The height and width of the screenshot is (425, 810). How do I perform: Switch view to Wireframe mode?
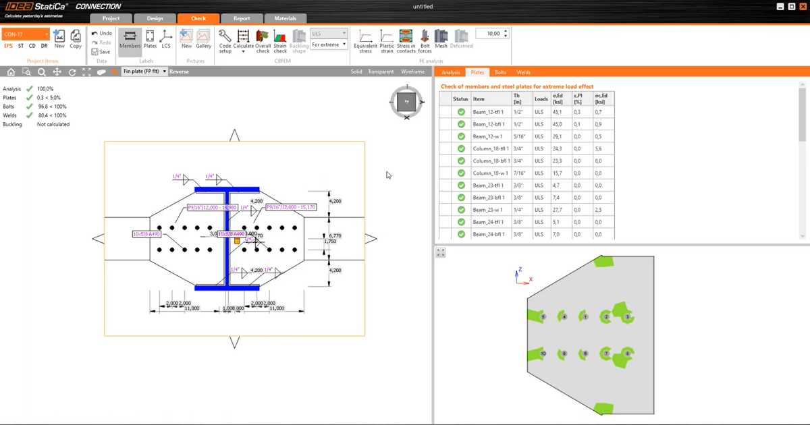tap(412, 72)
